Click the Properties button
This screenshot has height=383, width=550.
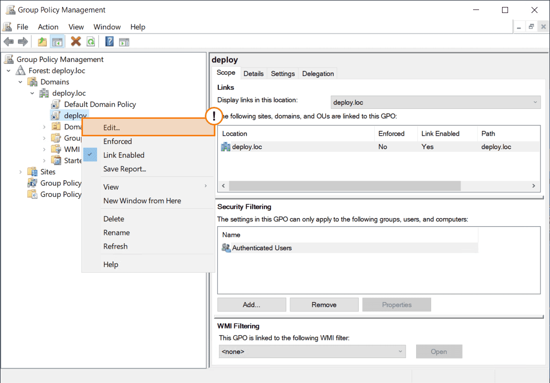click(x=397, y=305)
